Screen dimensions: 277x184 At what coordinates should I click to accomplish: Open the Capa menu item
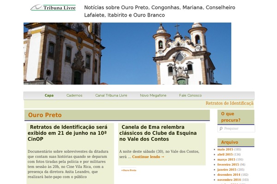(x=49, y=95)
